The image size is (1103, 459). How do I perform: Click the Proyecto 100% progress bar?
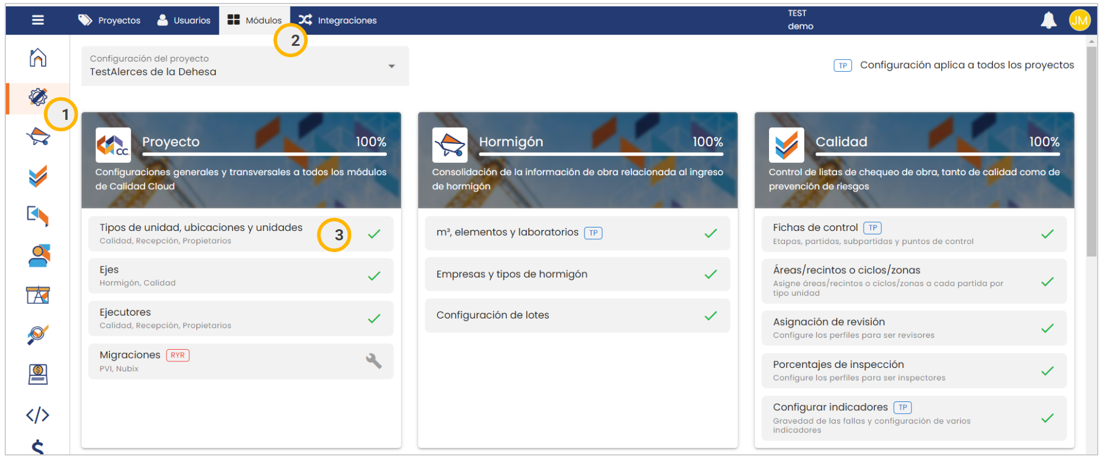coord(264,154)
